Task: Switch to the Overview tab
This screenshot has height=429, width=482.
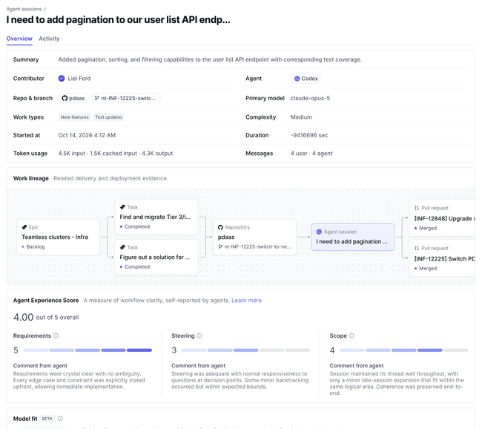Action: pos(19,39)
